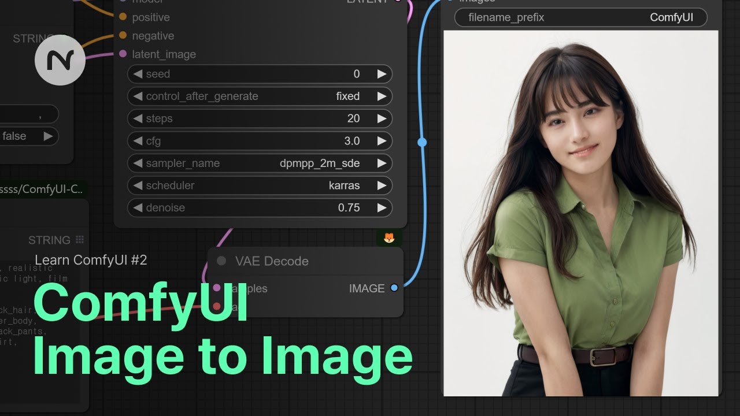Image resolution: width=740 pixels, height=416 pixels.
Task: Select previous scheduler option
Action: [138, 185]
